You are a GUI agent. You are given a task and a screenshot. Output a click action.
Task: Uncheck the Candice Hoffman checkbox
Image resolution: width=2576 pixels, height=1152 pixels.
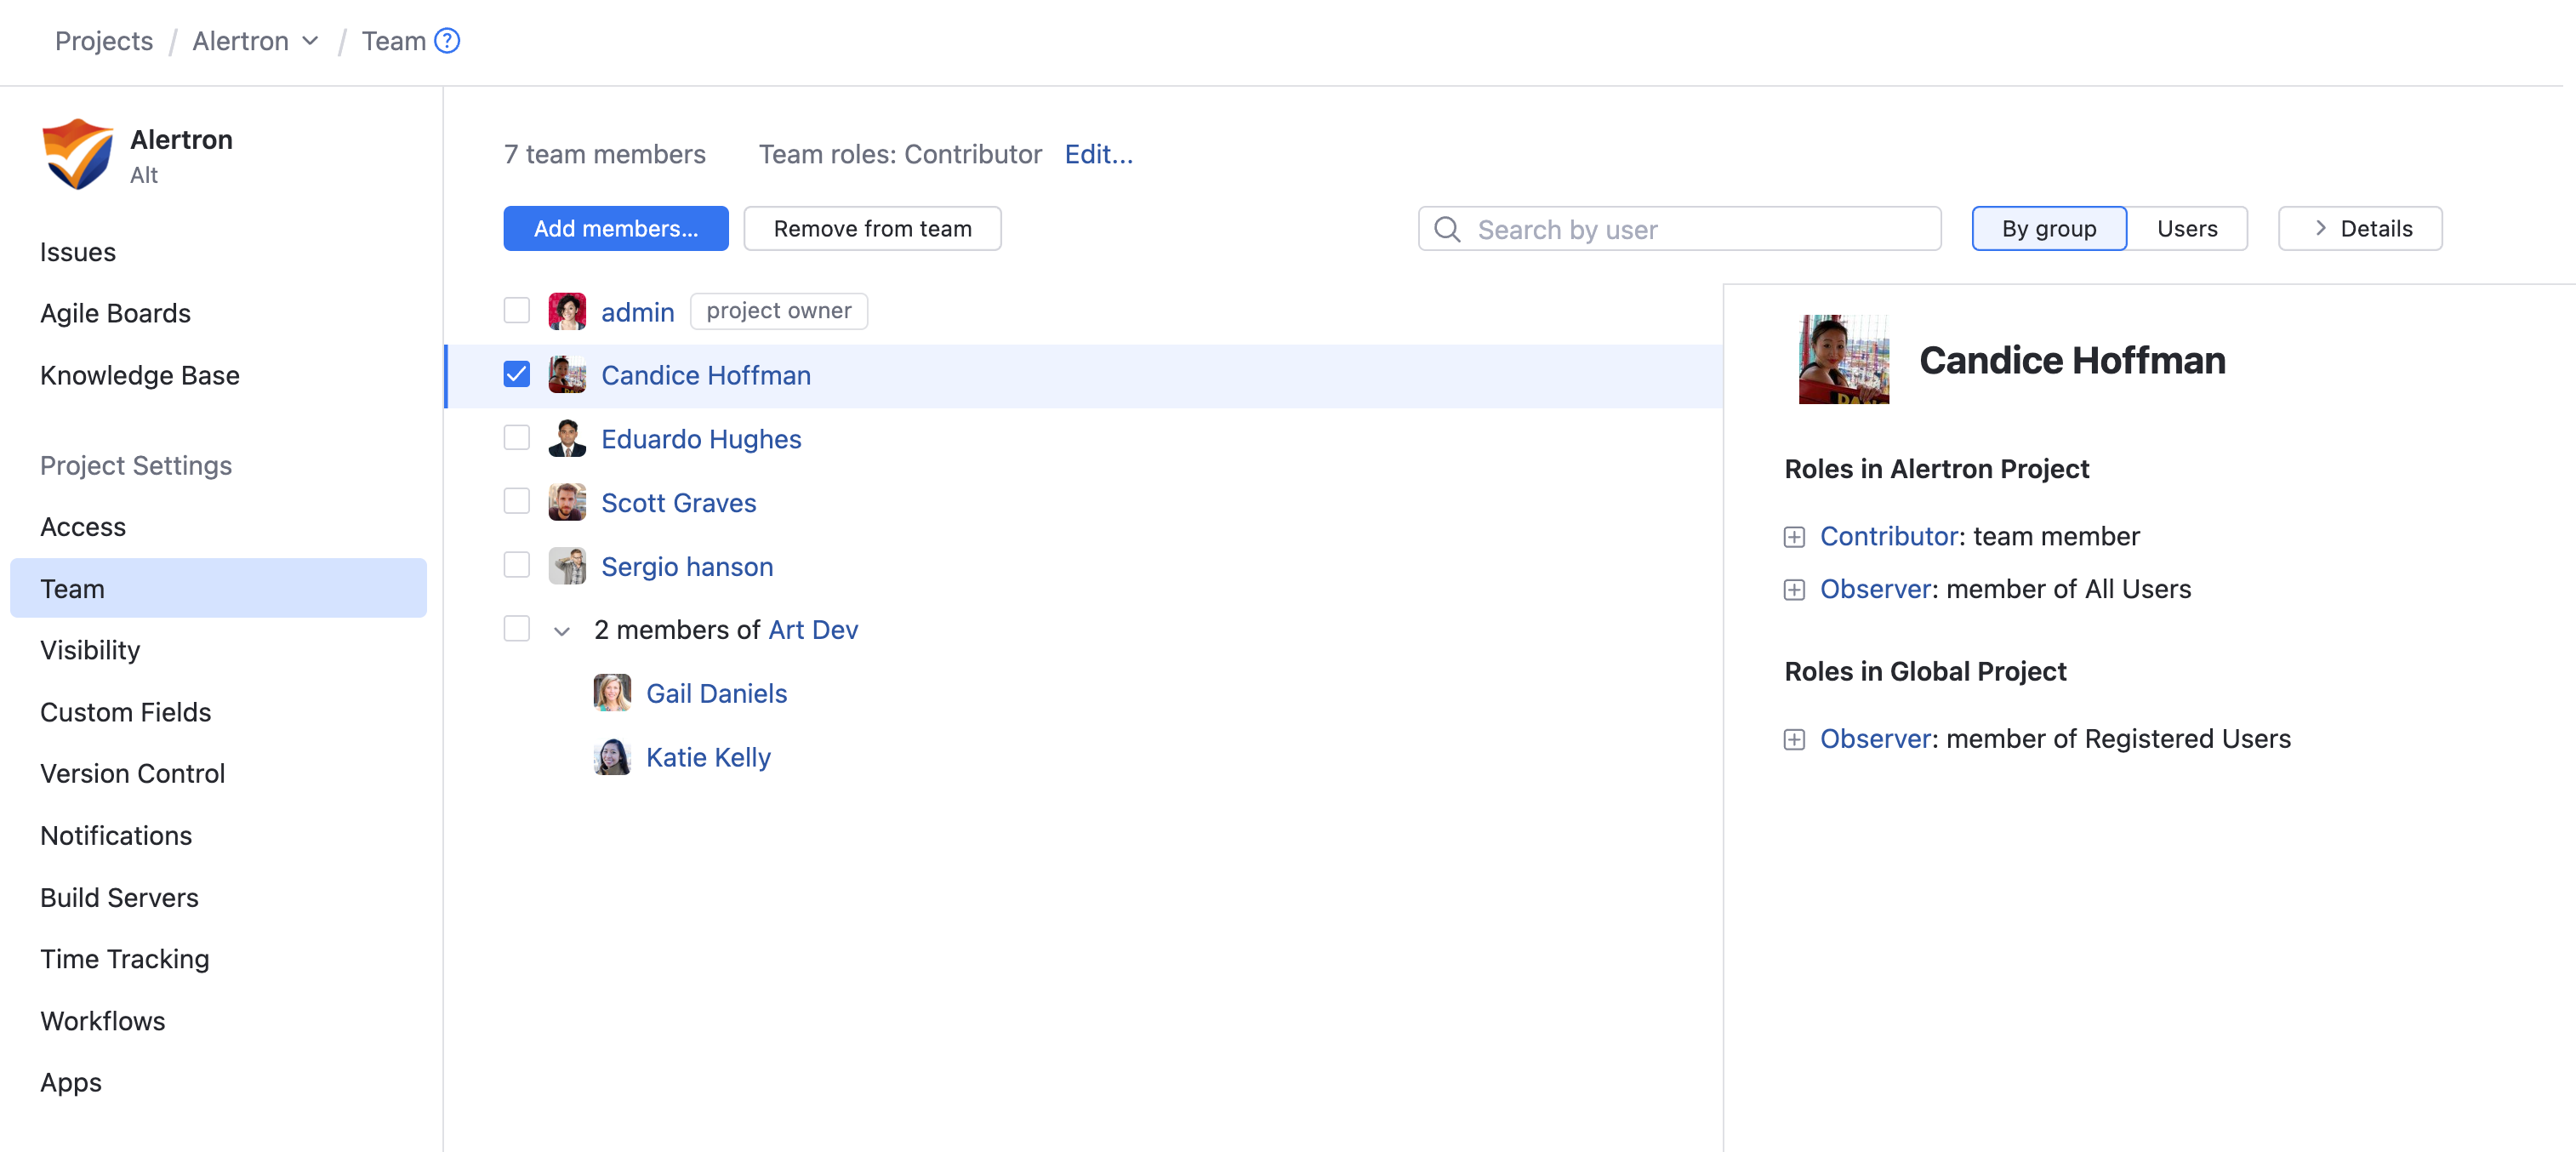tap(516, 374)
